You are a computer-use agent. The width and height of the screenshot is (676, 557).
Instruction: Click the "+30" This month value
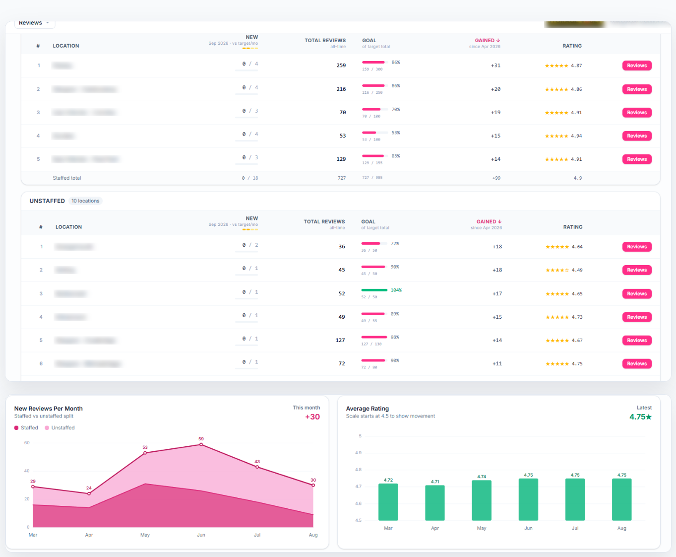[x=312, y=417]
